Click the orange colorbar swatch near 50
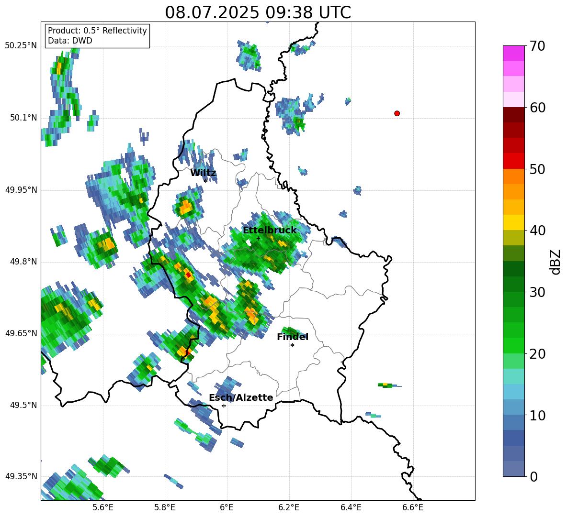Image resolution: width=567 pixels, height=517 pixels. 513,176
